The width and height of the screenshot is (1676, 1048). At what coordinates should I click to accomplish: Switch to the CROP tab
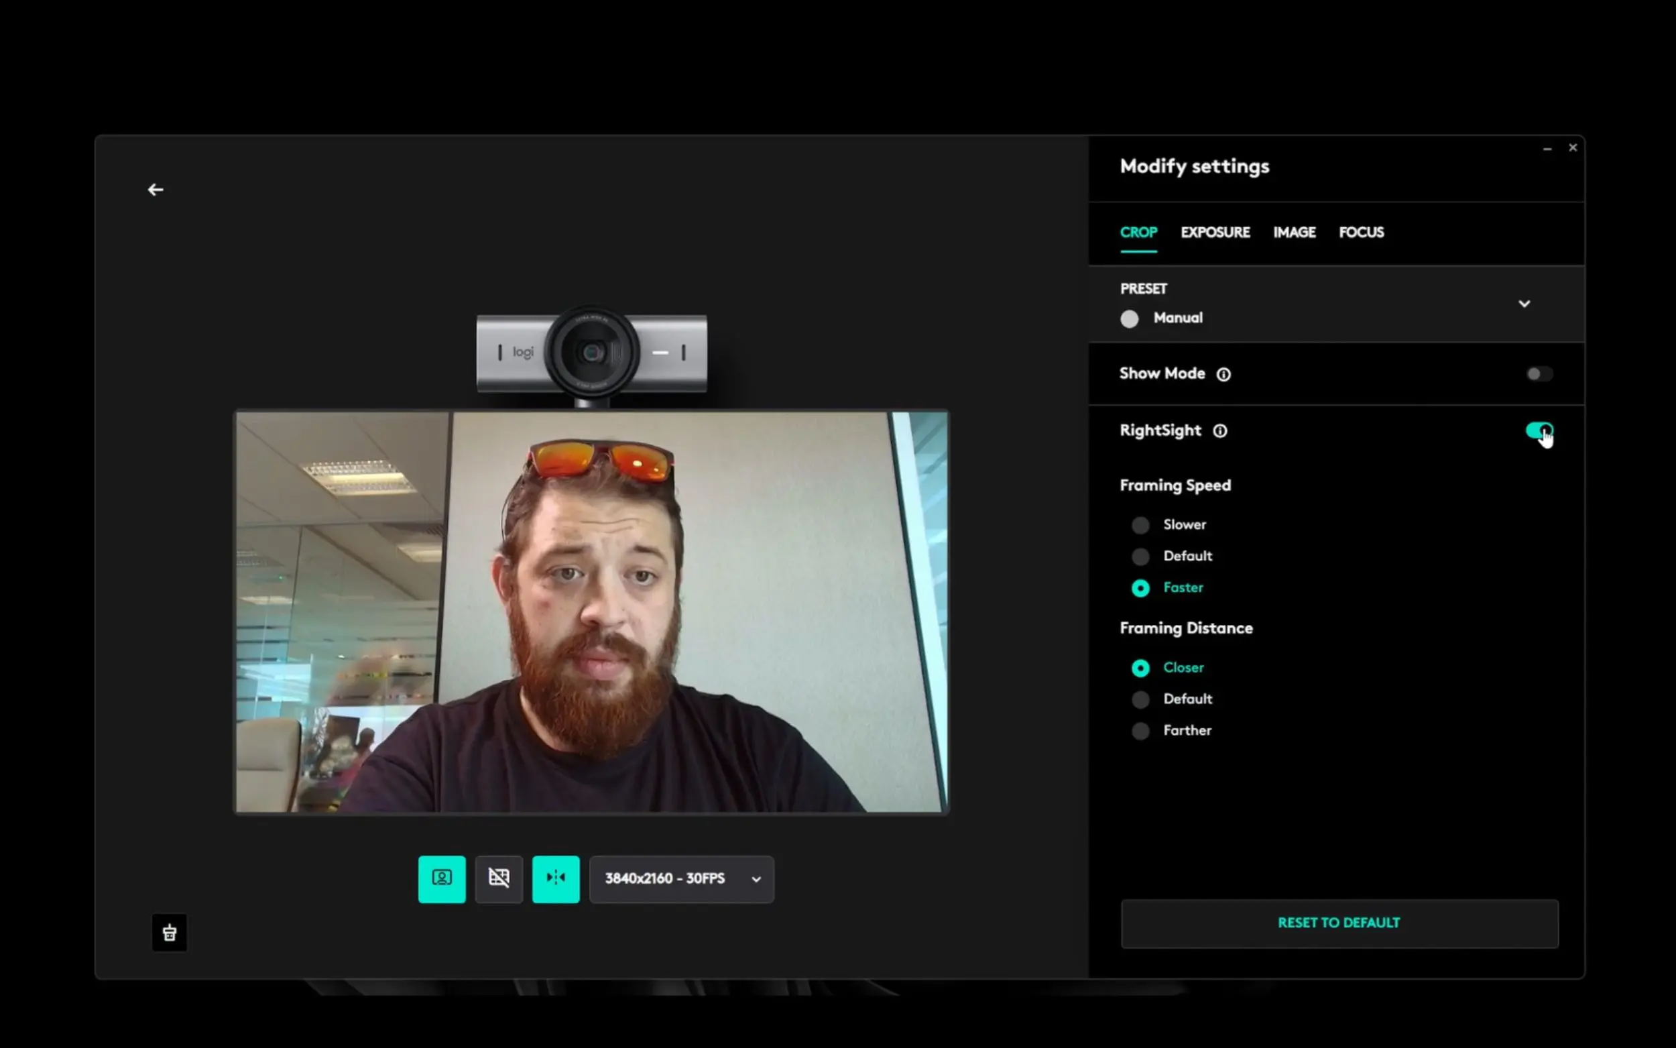point(1138,232)
